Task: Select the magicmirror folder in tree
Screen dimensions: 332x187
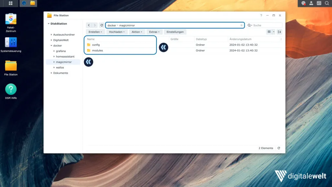Action: [64, 62]
